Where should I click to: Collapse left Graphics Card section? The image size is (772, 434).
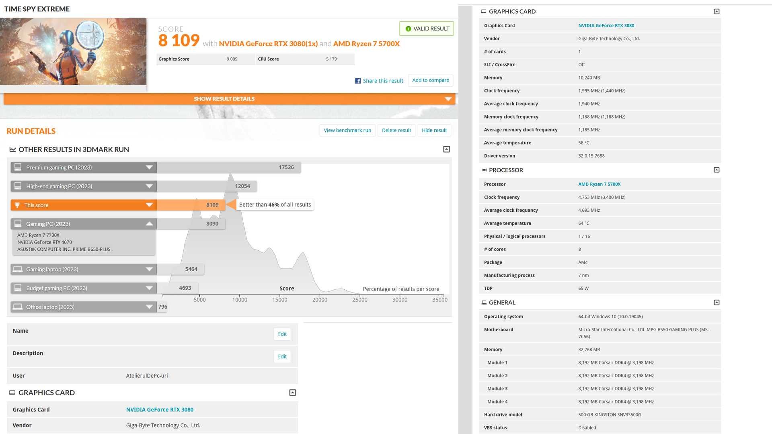click(293, 393)
